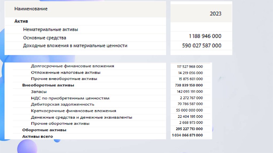Select 'Краткосрочные финансовые вложения' row label
273x153 pixels.
tap(74, 111)
